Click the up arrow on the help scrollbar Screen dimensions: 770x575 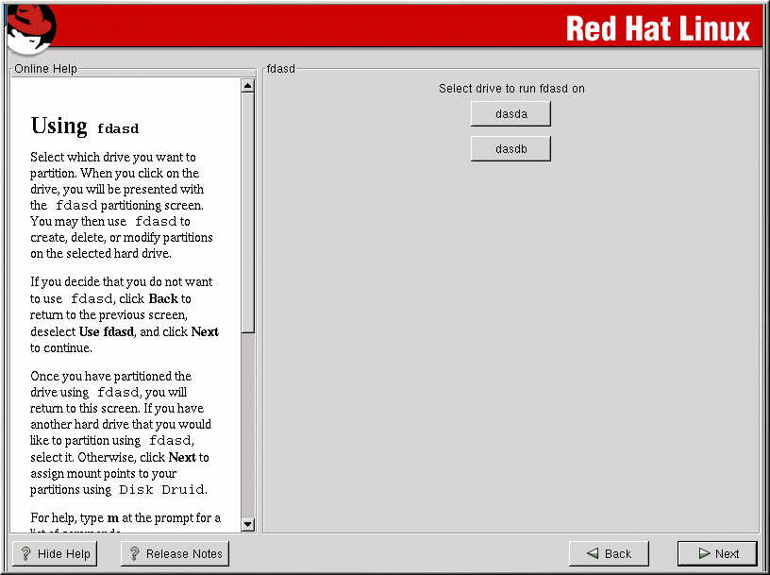pyautogui.click(x=247, y=85)
